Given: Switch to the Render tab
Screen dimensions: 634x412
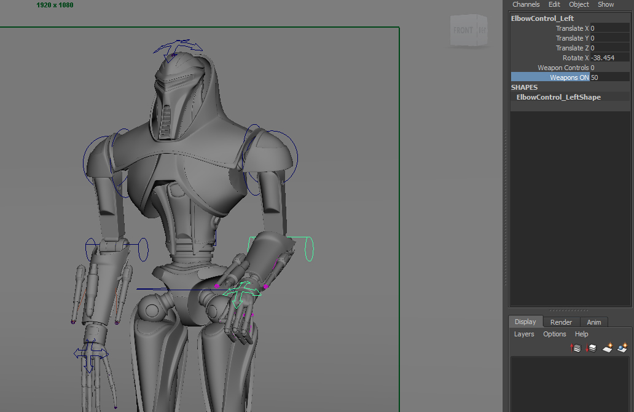Looking at the screenshot, I should coord(560,322).
